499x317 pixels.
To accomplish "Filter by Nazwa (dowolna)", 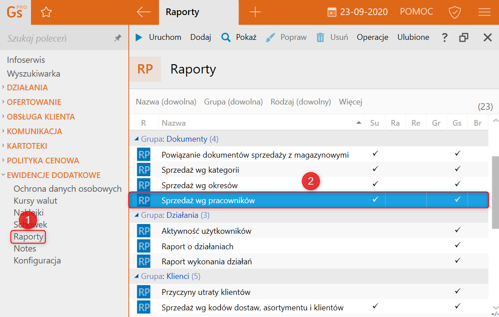I will pos(166,102).
